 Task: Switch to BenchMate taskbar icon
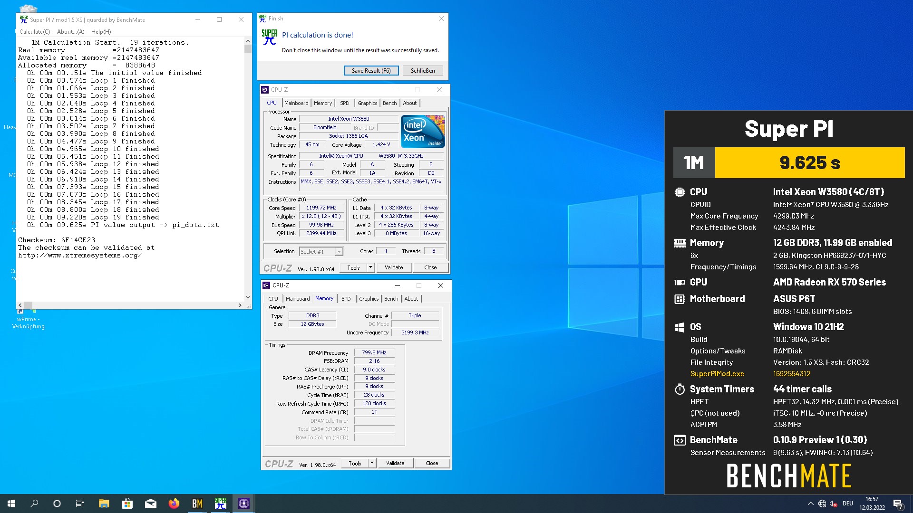pyautogui.click(x=197, y=503)
